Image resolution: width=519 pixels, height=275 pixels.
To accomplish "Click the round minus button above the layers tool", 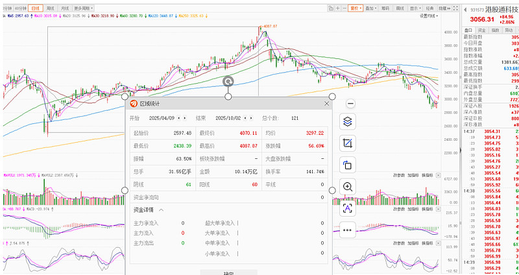I will 350,104.
